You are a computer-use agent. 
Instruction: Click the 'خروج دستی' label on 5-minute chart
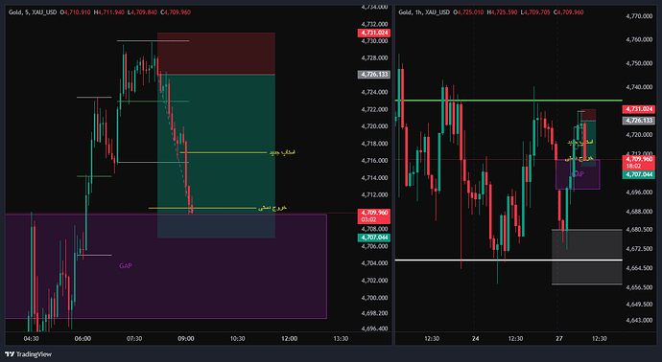coord(273,208)
